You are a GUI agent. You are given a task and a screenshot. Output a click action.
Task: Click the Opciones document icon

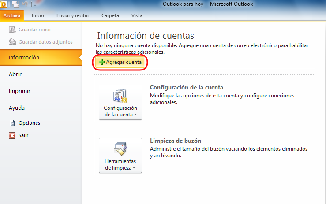tap(12, 123)
